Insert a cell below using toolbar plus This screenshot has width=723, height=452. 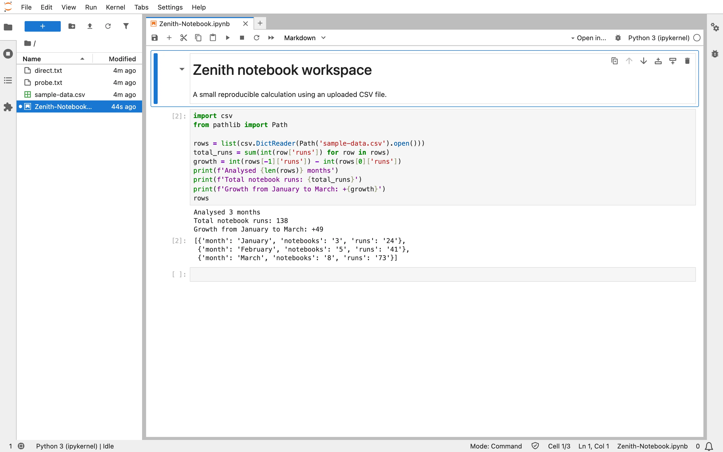click(x=169, y=38)
